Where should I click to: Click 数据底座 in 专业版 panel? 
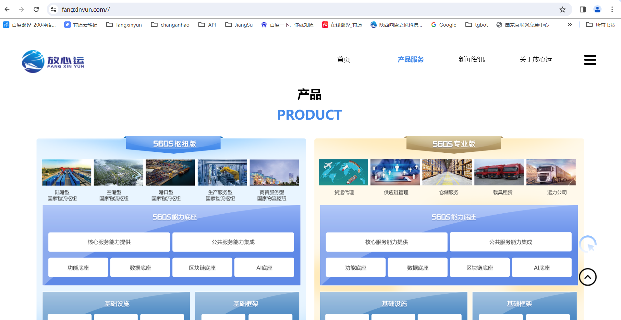click(418, 267)
